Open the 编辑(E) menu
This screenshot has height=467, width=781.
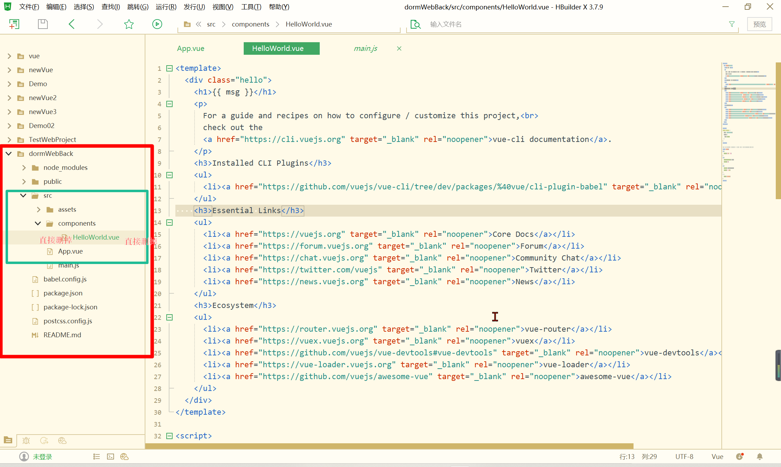[x=56, y=7]
